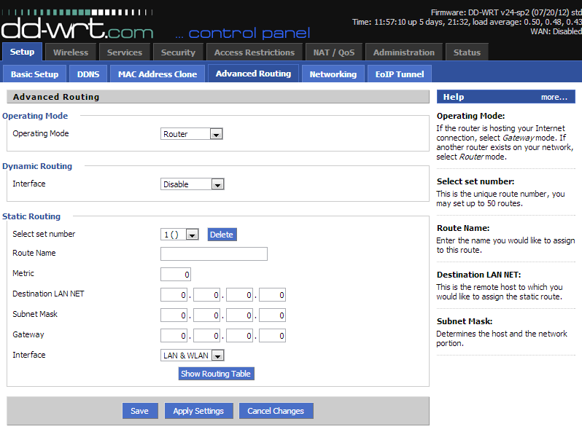Open the Access Restrictions tab
582x432 pixels.
point(255,52)
